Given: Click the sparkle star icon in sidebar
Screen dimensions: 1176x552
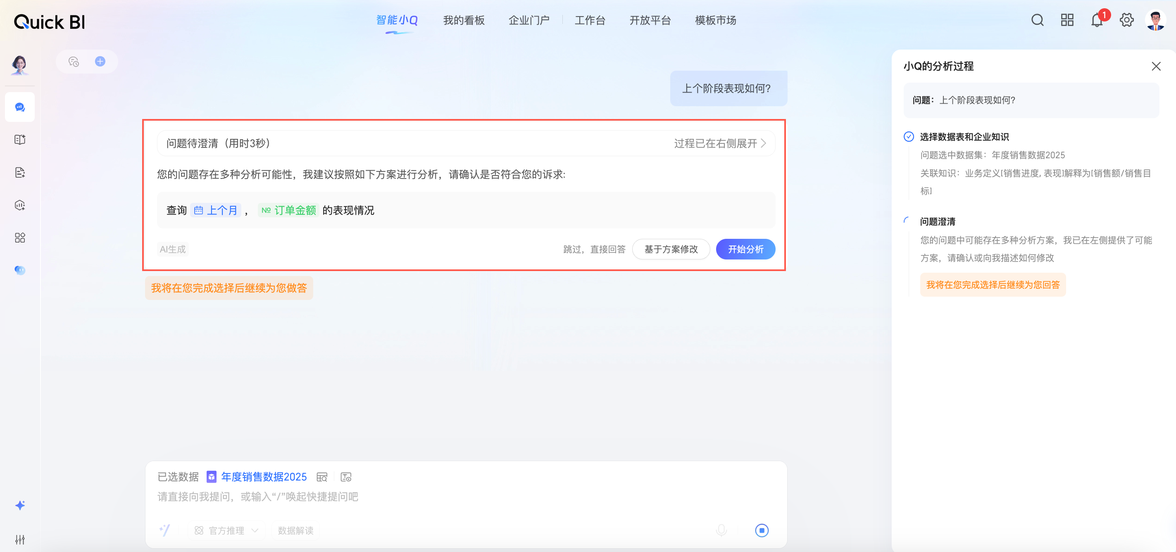Looking at the screenshot, I should pos(20,505).
